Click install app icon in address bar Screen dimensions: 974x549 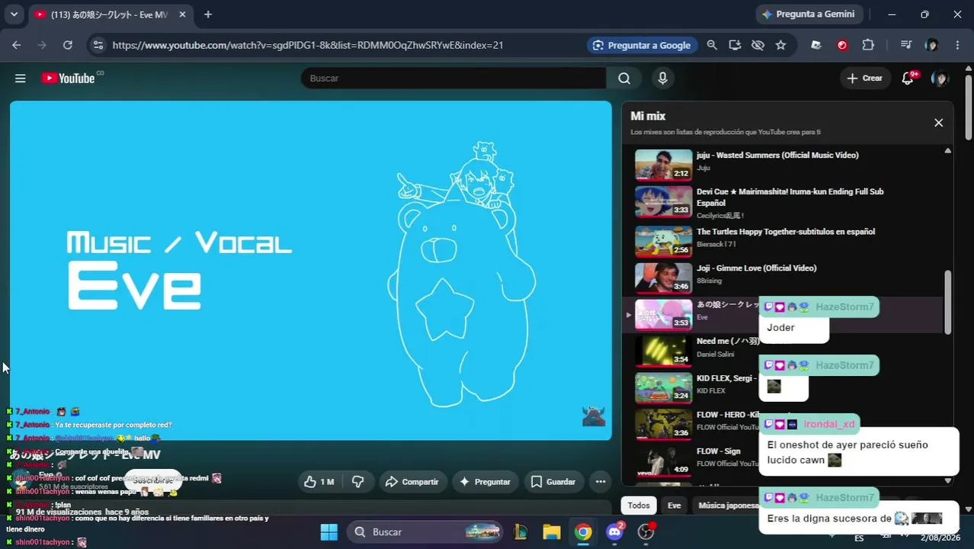(735, 45)
